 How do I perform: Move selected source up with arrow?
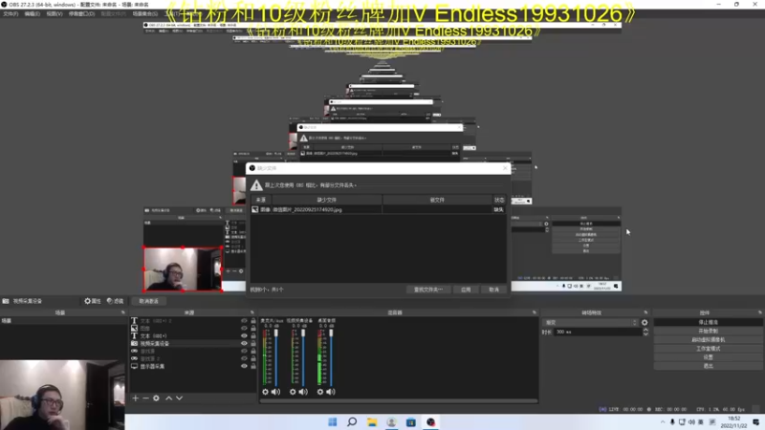point(169,398)
